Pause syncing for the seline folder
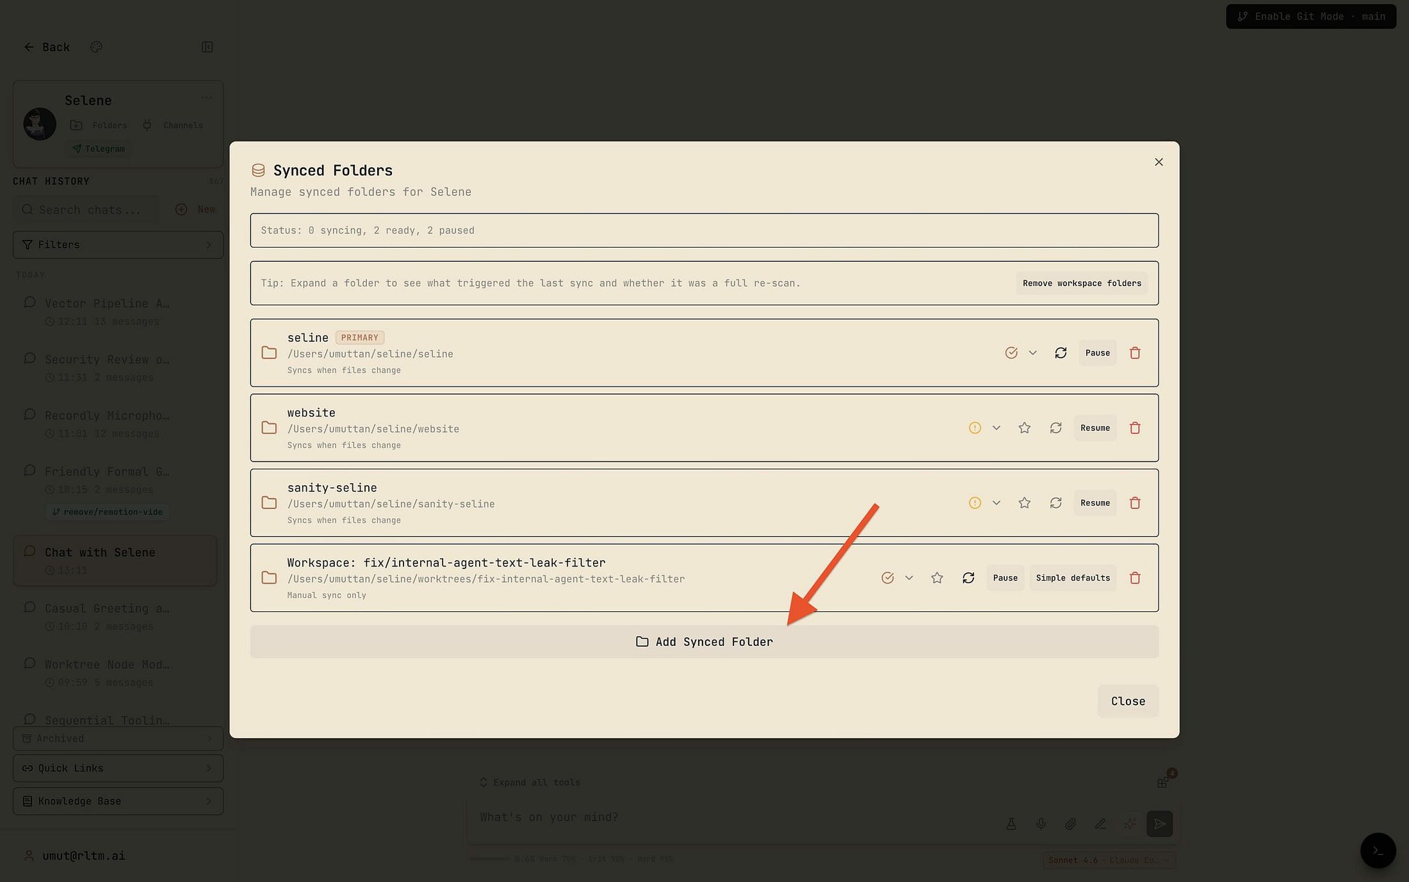The height and width of the screenshot is (882, 1409). point(1097,353)
